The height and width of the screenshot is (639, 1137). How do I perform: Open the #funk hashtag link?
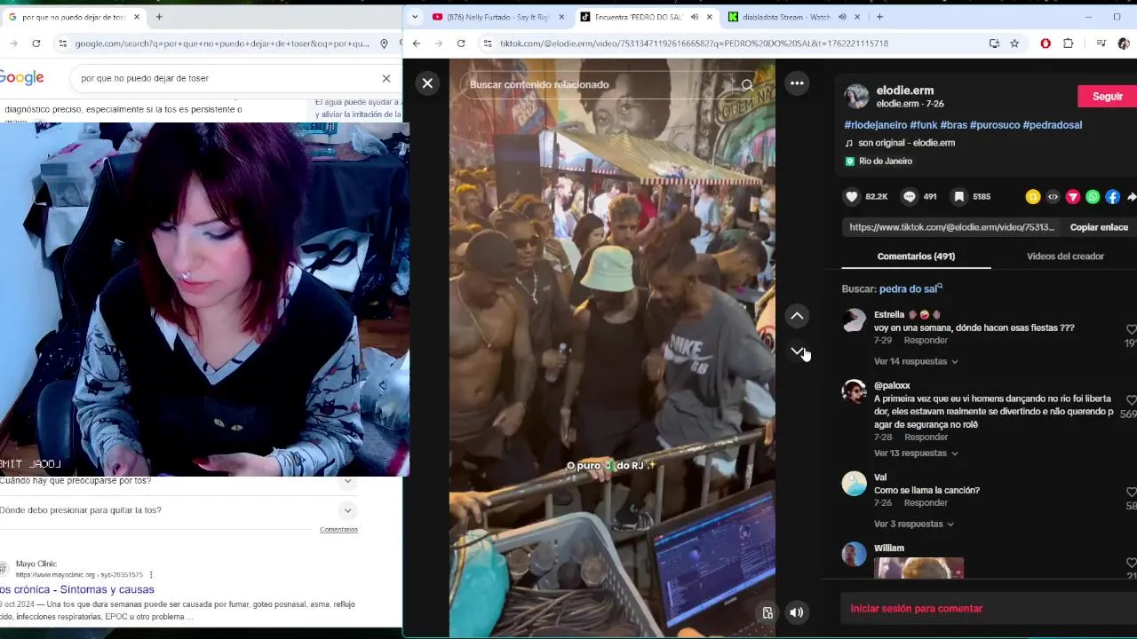tap(923, 125)
